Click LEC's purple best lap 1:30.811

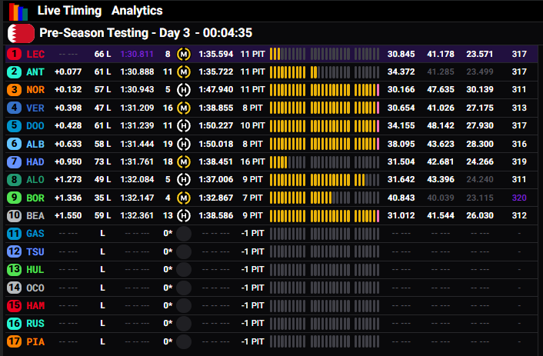click(x=137, y=54)
